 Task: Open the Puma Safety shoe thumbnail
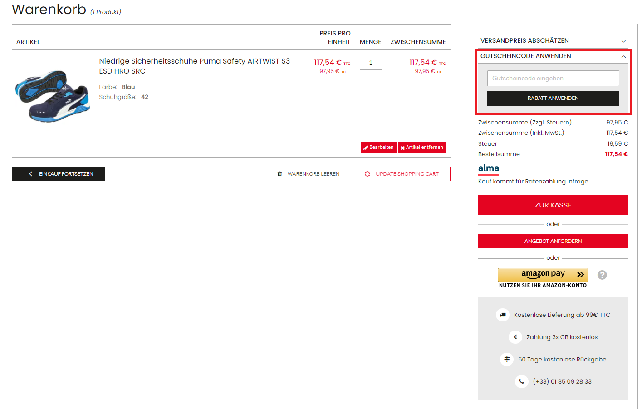click(53, 96)
